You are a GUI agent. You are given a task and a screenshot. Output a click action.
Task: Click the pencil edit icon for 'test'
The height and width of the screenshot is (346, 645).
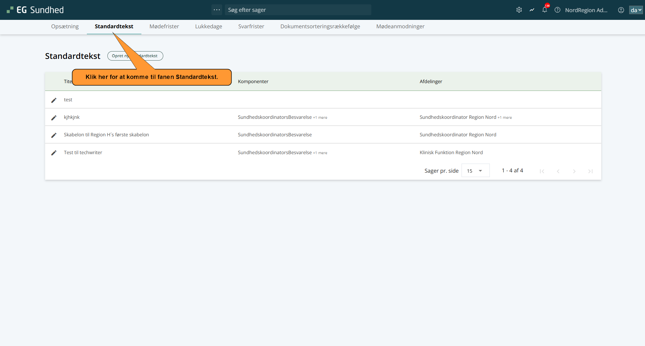coord(54,100)
